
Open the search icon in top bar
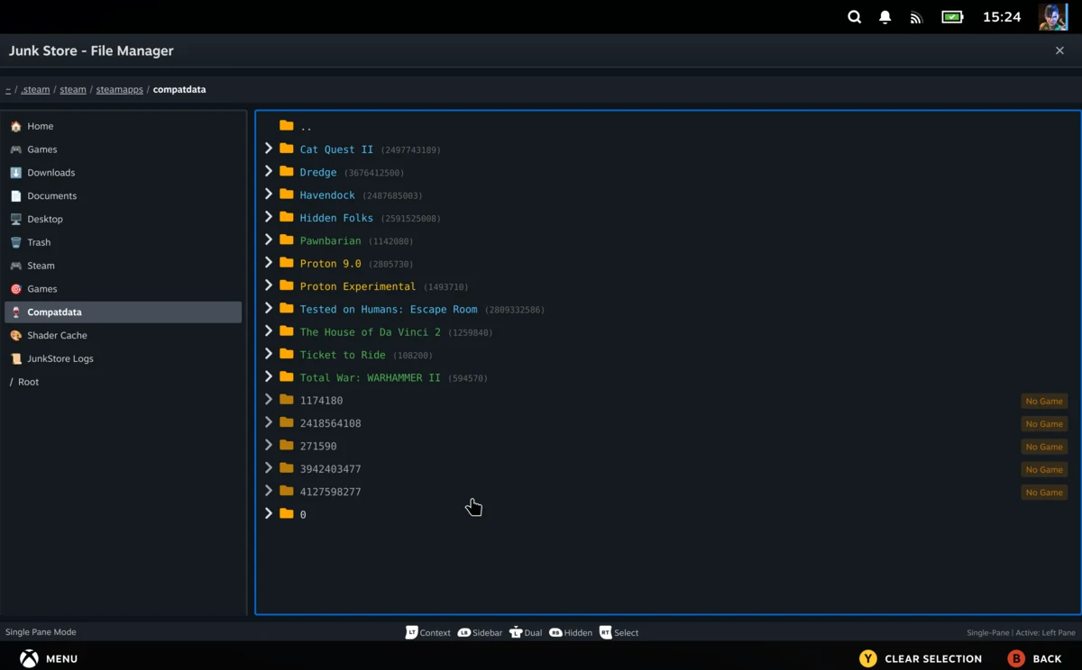tap(854, 17)
